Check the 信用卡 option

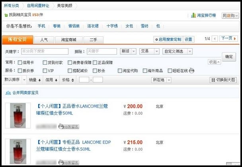[x=20, y=63]
